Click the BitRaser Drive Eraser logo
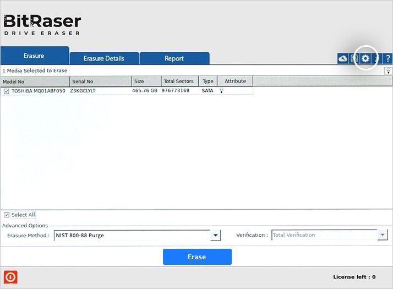 click(42, 25)
